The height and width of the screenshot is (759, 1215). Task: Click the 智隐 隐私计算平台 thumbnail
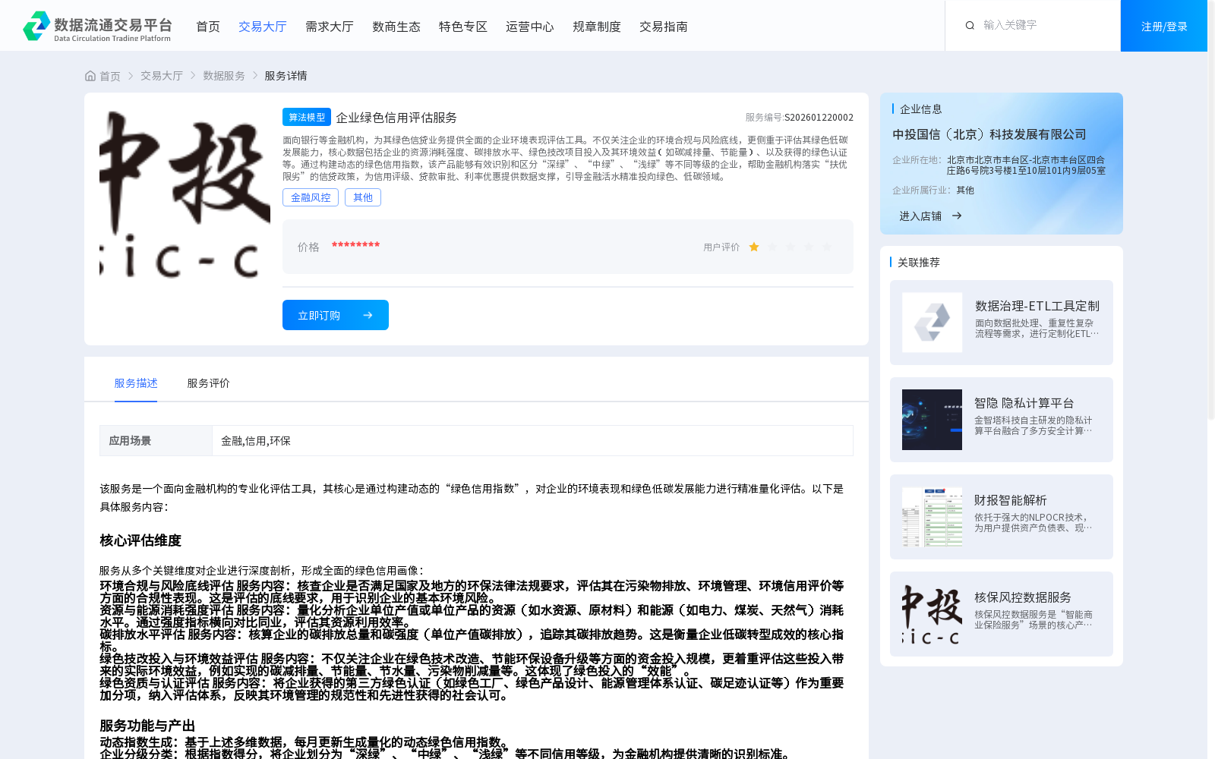click(x=932, y=420)
